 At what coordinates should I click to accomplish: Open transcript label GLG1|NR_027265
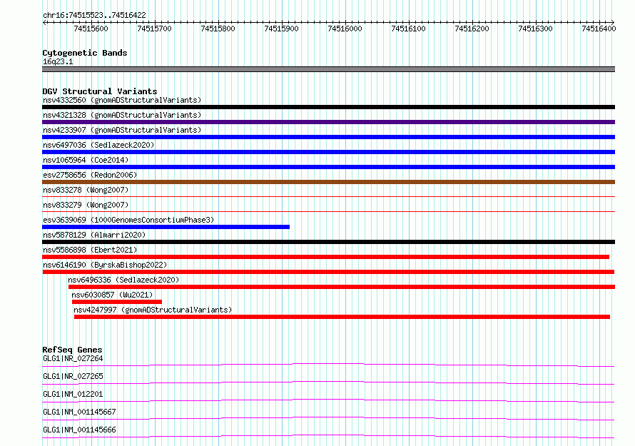click(73, 376)
